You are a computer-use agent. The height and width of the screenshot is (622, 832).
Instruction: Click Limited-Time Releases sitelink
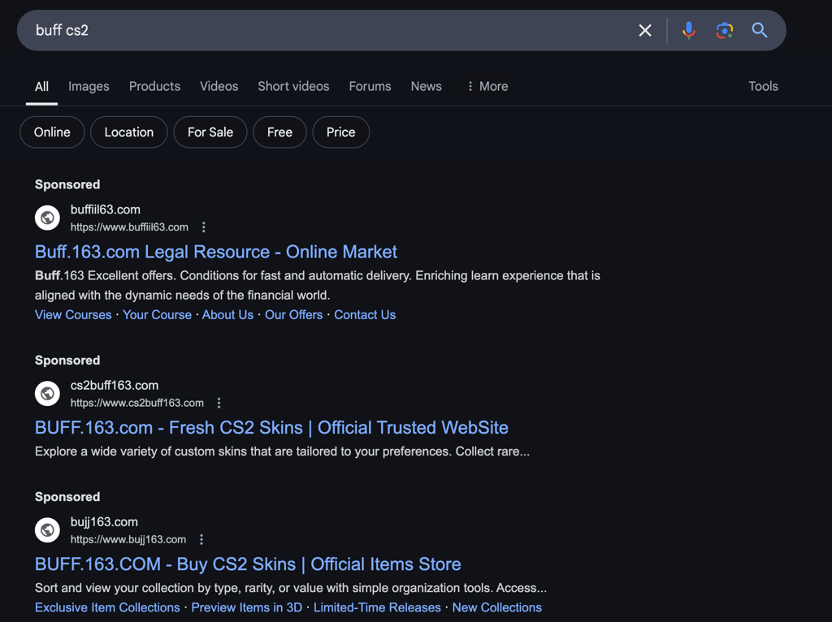click(377, 607)
